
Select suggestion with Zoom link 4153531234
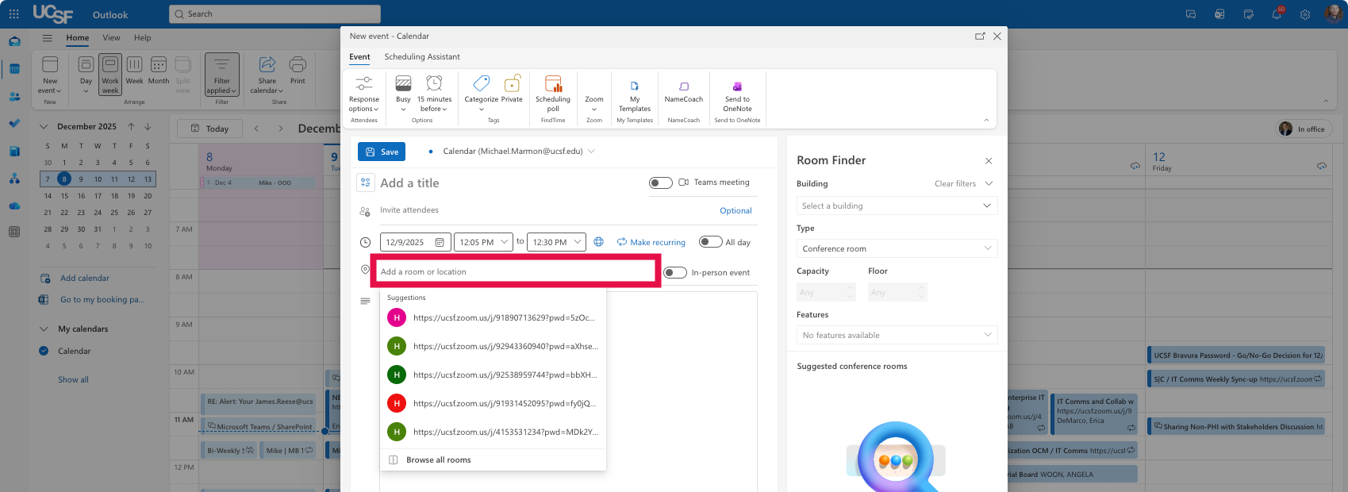pos(493,432)
